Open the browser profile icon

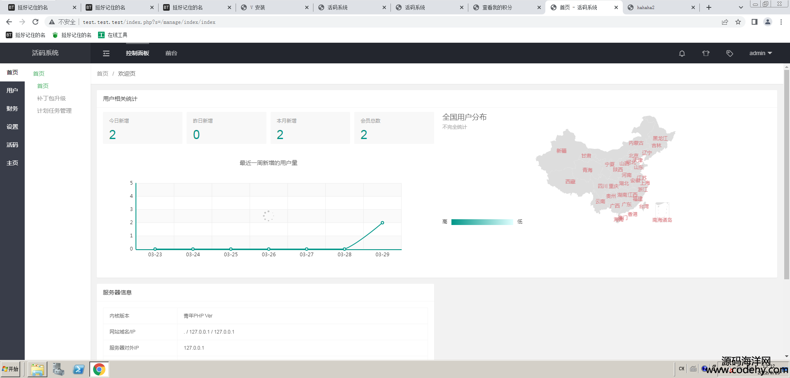pyautogui.click(x=768, y=22)
